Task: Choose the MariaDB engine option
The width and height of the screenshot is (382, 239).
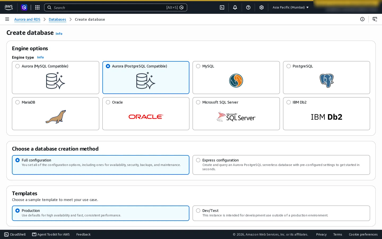Action: (x=18, y=102)
